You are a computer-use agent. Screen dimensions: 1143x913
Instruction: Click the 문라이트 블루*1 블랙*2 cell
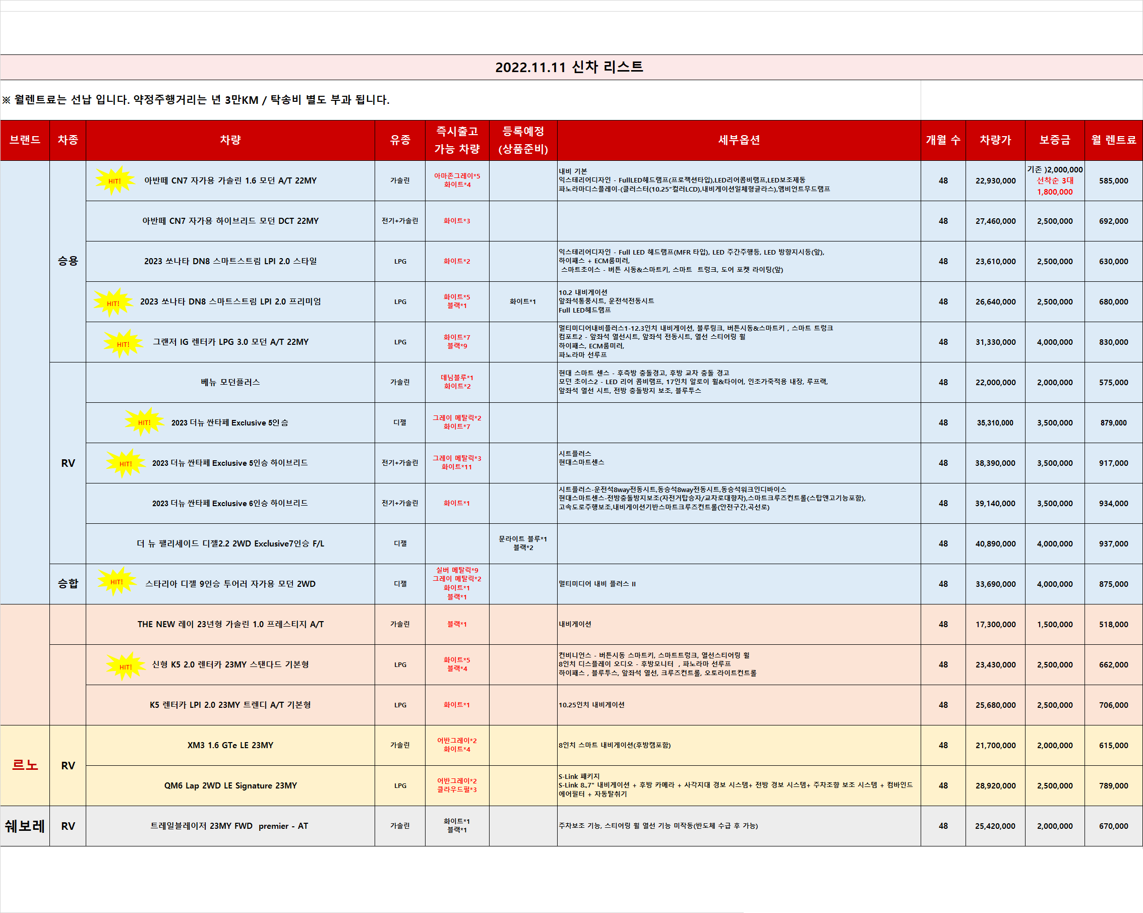pos(523,543)
